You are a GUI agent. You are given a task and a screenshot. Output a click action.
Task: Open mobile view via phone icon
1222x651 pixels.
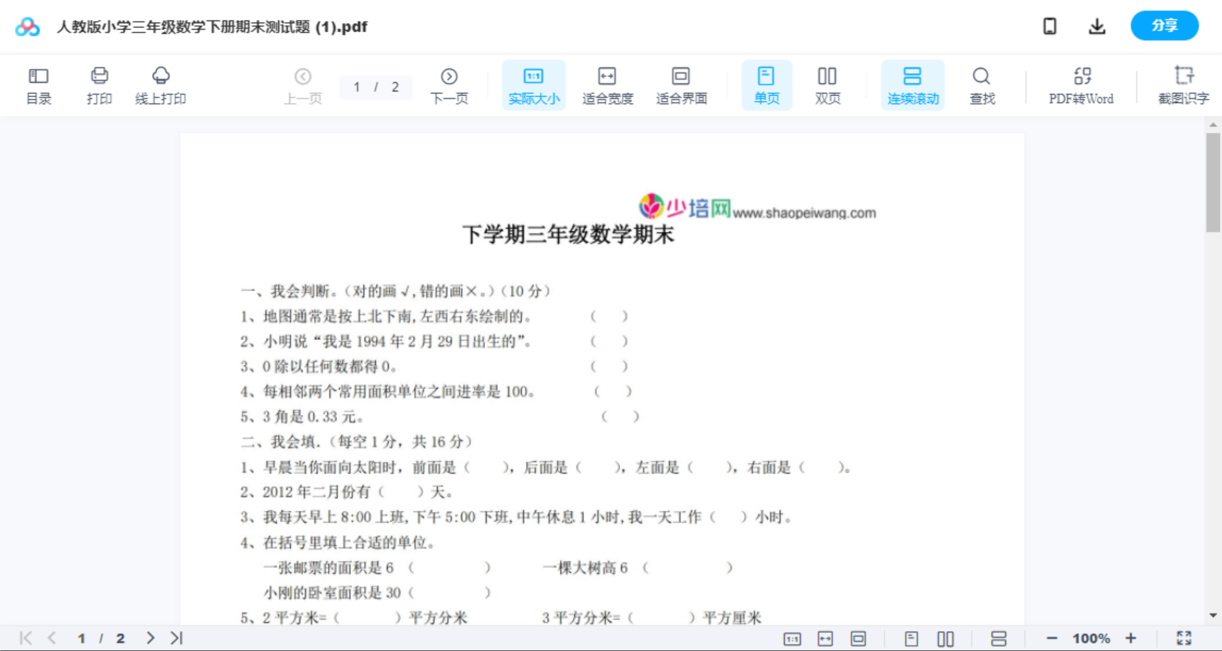1050,26
